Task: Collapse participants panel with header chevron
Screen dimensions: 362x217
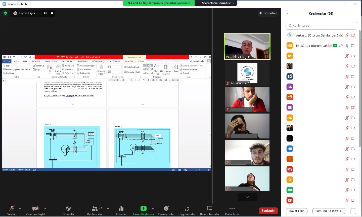Action: (x=287, y=14)
